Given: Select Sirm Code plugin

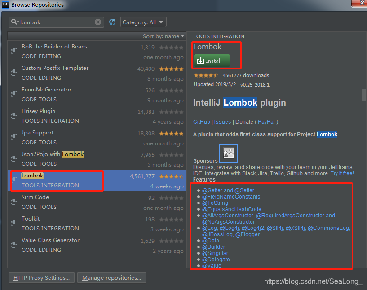Looking at the screenshot, I should (97, 202).
